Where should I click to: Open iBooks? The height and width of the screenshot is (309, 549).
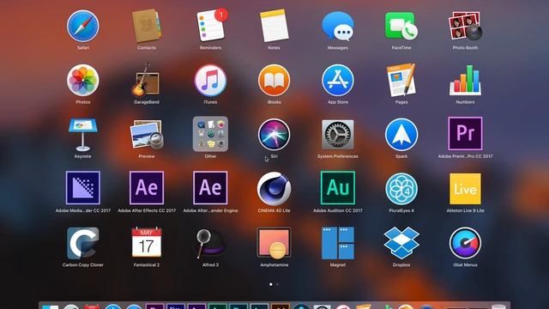pyautogui.click(x=274, y=80)
